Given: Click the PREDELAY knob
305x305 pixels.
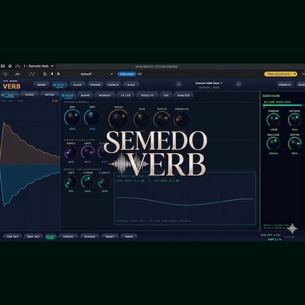Looking at the screenshot, I should [x=182, y=120].
